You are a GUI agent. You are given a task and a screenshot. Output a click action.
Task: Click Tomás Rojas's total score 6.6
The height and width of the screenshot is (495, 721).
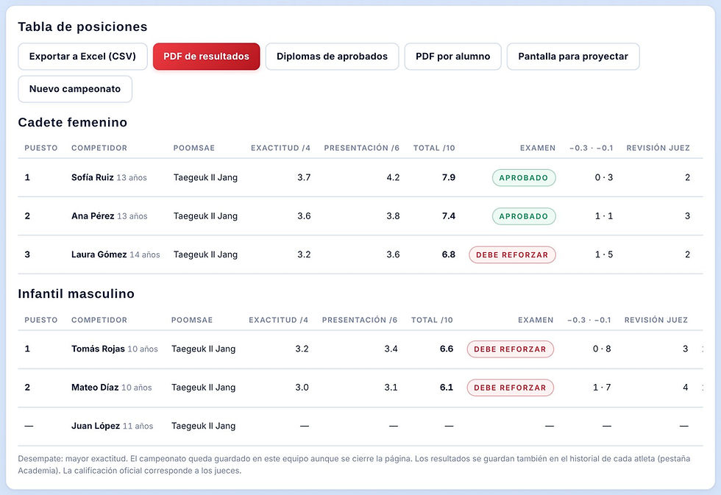tap(447, 349)
